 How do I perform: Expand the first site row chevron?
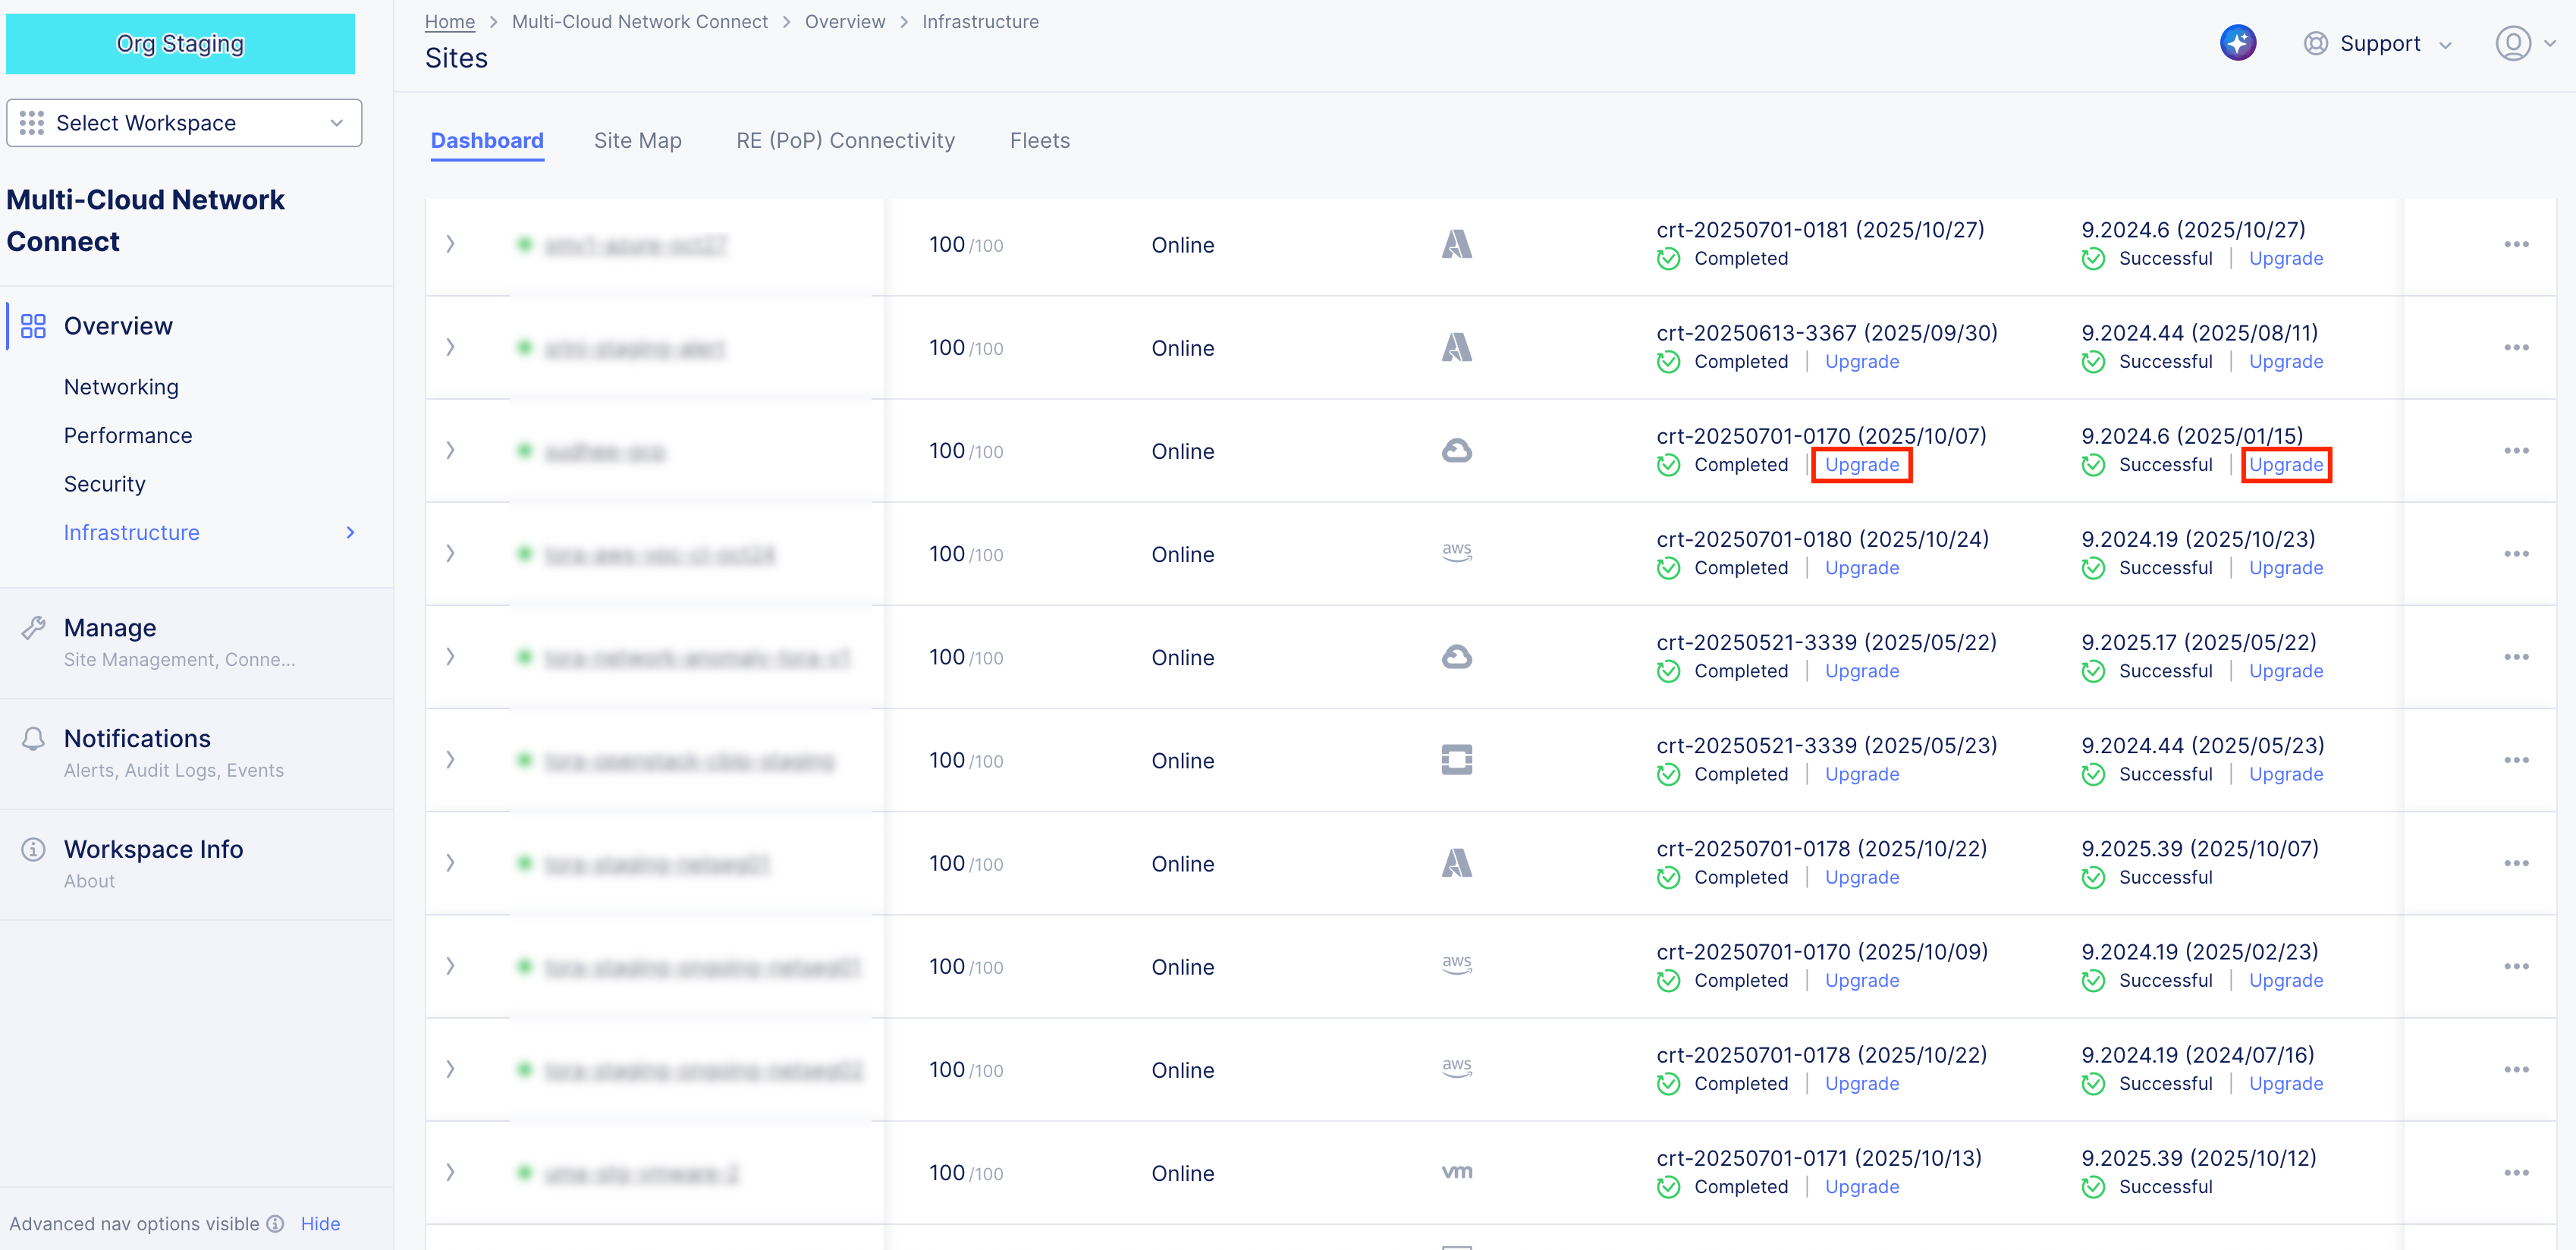pos(450,244)
